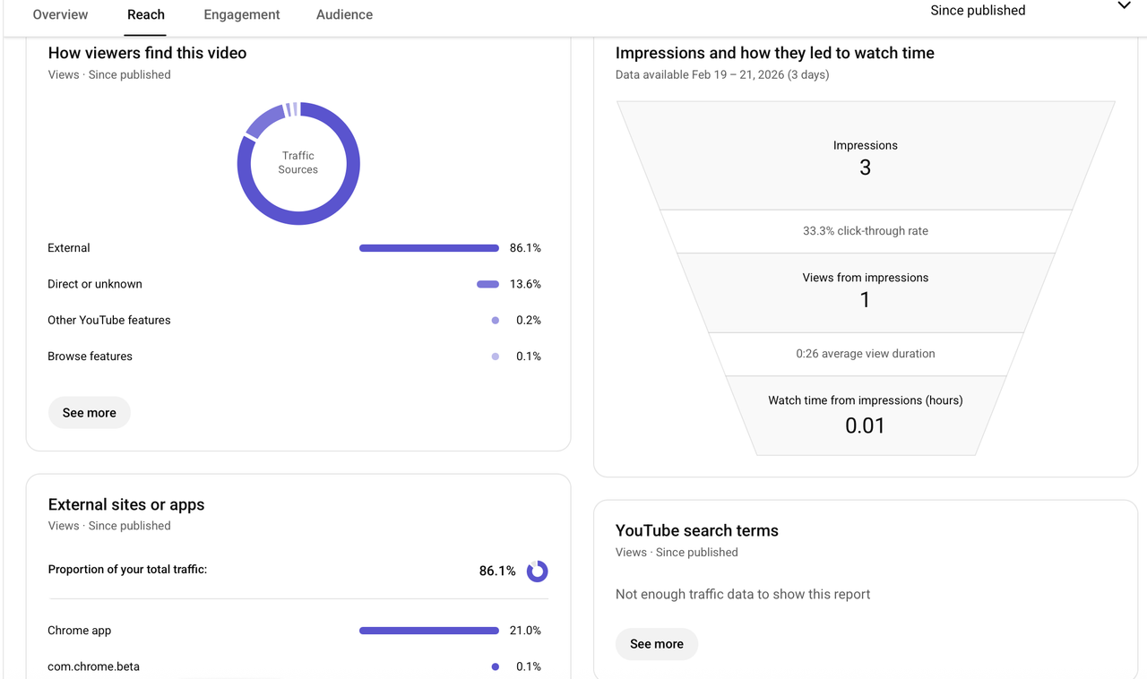Click See more in YouTube search terms card

[656, 643]
